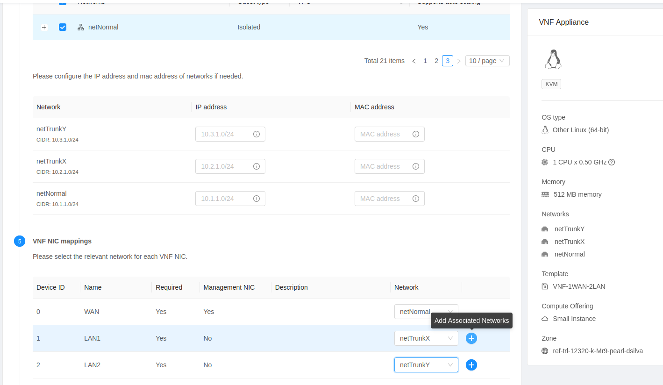Open page 1 of networks list
The image size is (663, 385).
(x=425, y=61)
